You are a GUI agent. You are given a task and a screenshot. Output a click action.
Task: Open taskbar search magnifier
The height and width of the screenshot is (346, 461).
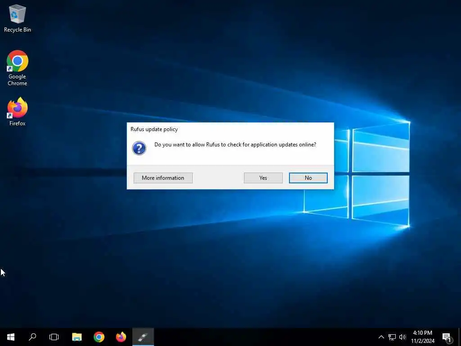pyautogui.click(x=32, y=337)
